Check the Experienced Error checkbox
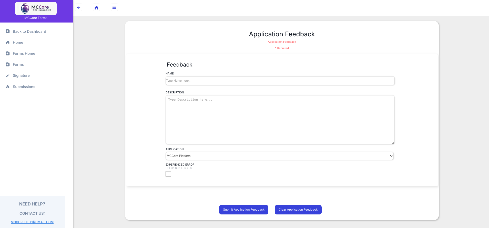The height and width of the screenshot is (228, 489). pyautogui.click(x=168, y=174)
